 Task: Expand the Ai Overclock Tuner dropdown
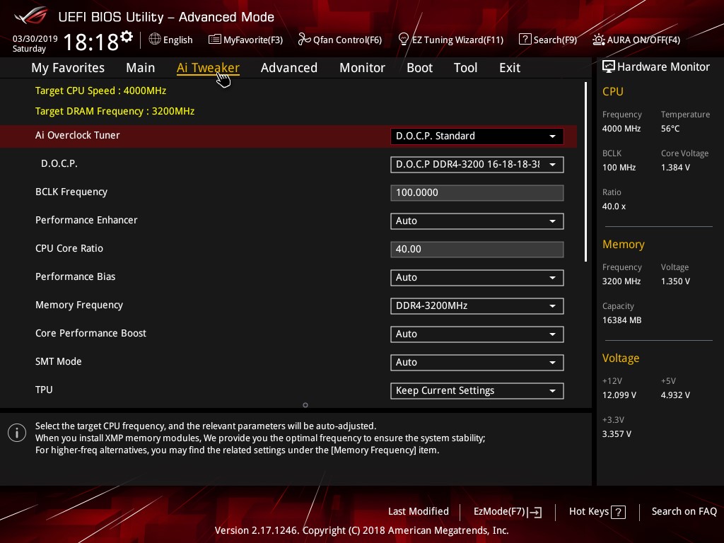tap(477, 136)
